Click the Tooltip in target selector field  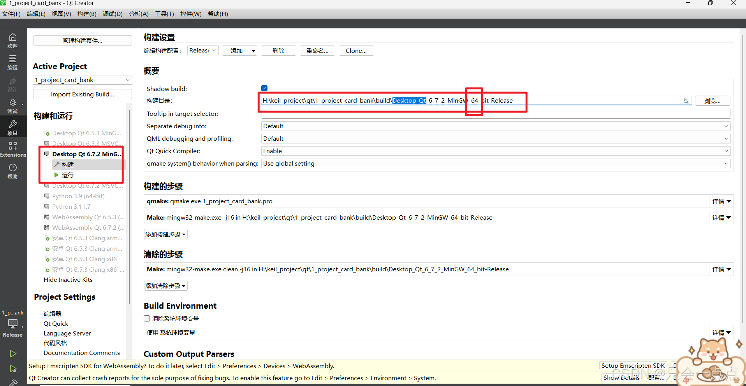[496, 114]
